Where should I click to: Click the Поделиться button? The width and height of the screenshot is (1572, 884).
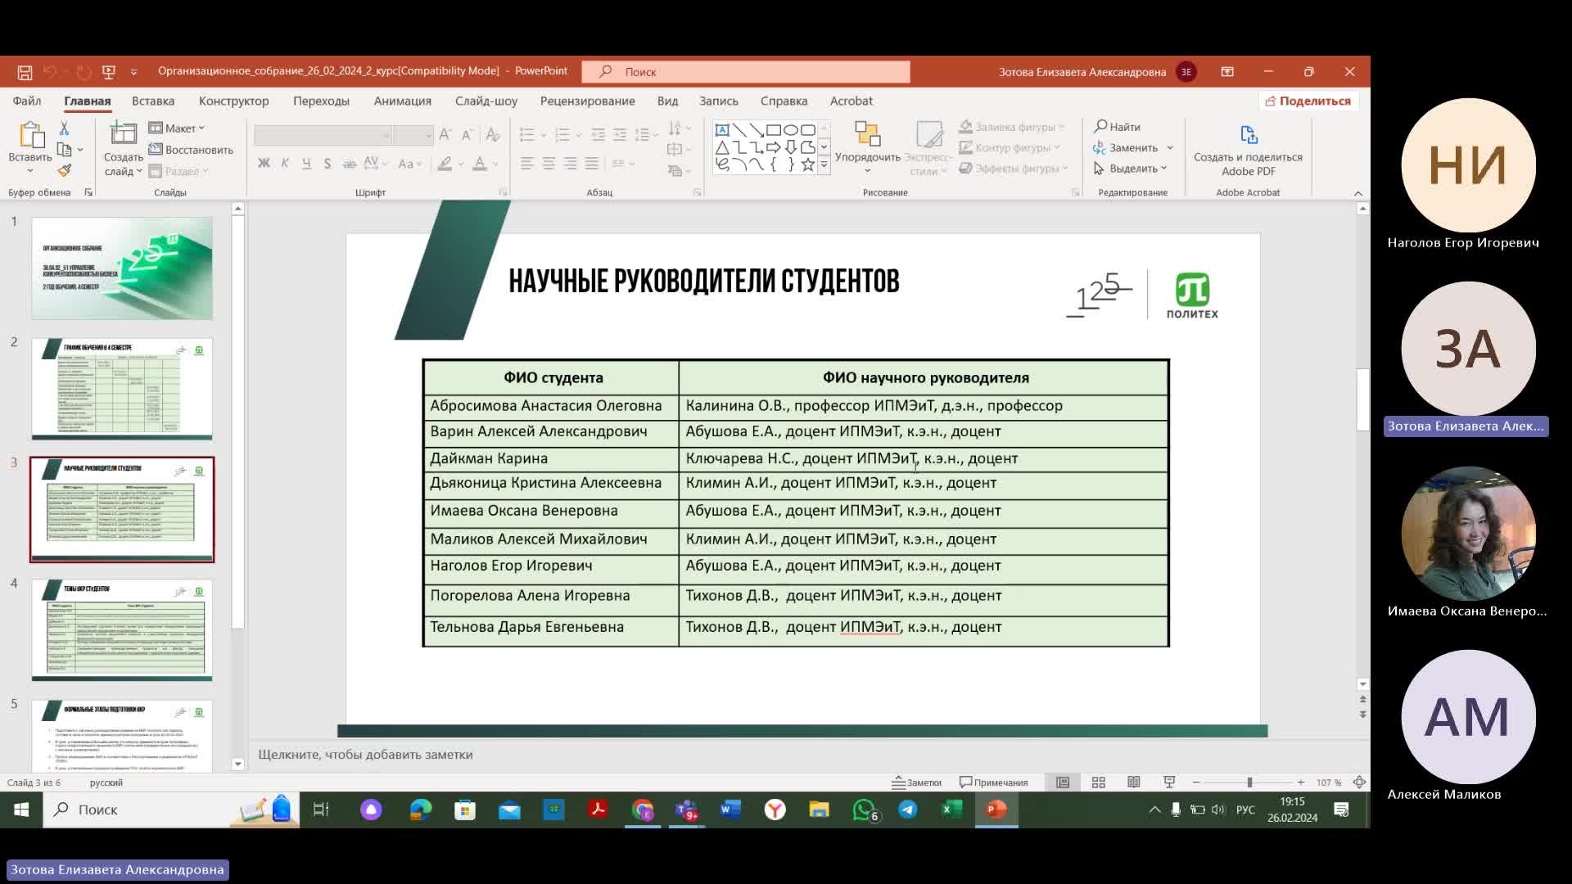click(x=1308, y=101)
